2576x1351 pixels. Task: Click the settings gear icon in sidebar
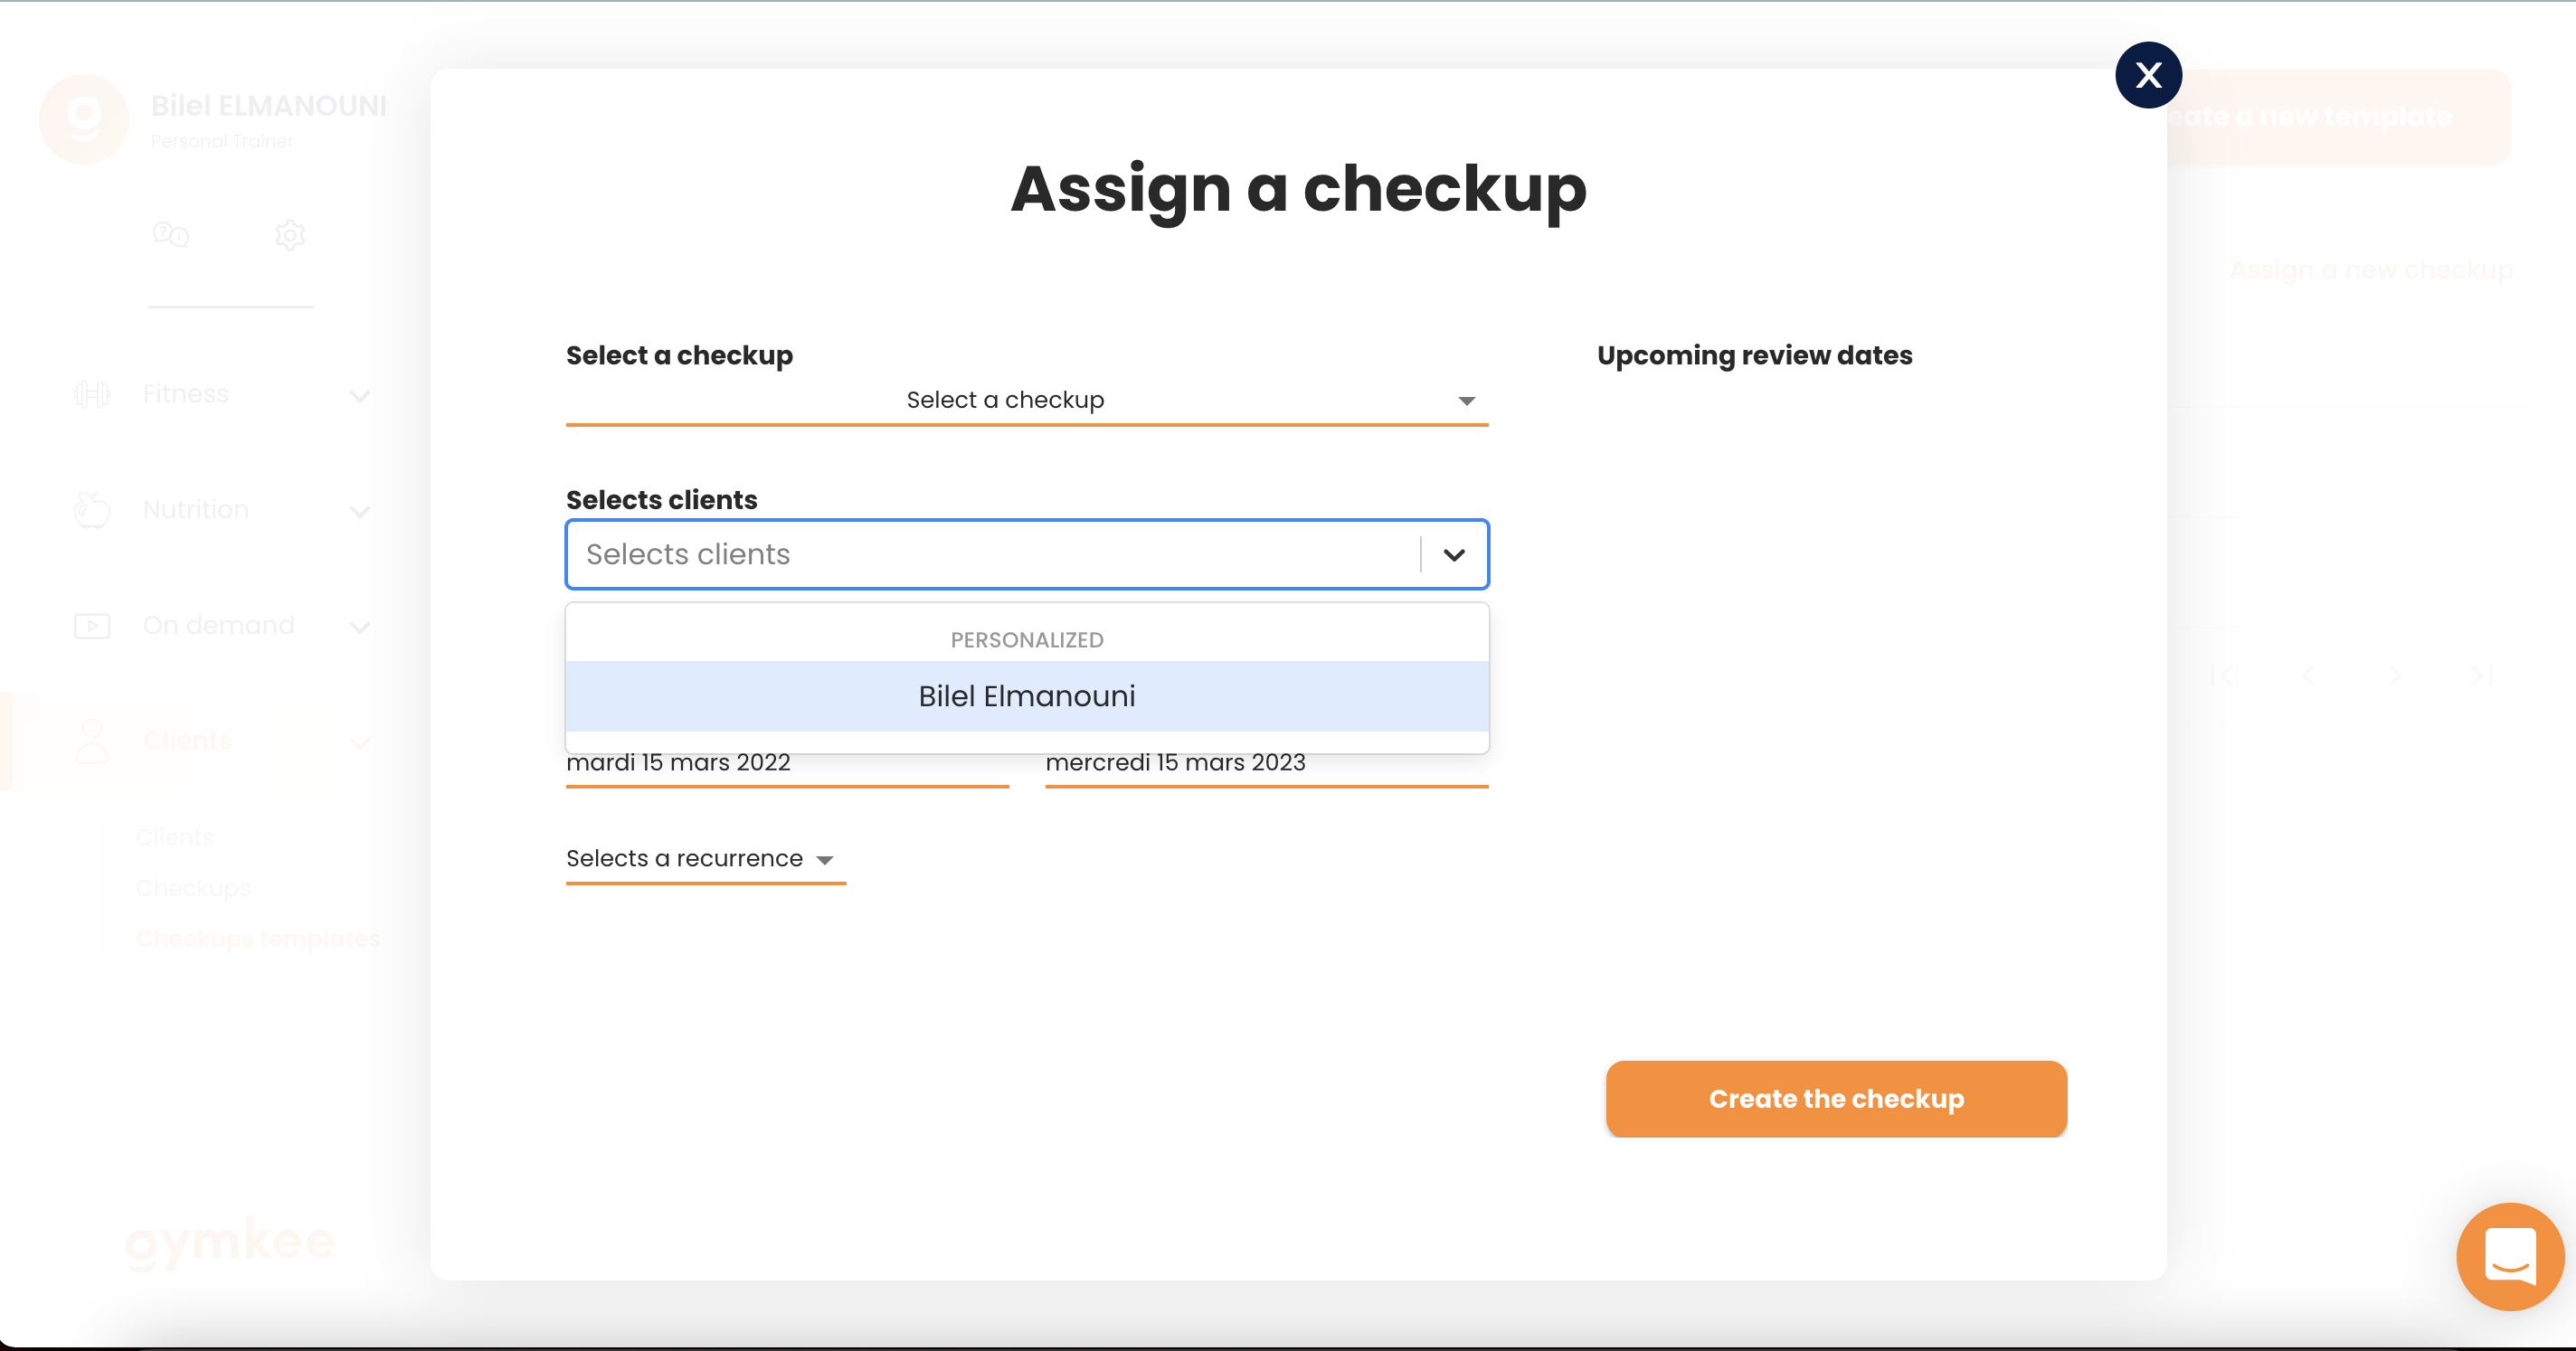coord(290,235)
